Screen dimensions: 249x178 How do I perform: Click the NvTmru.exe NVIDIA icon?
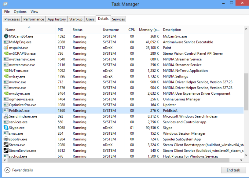6,70
